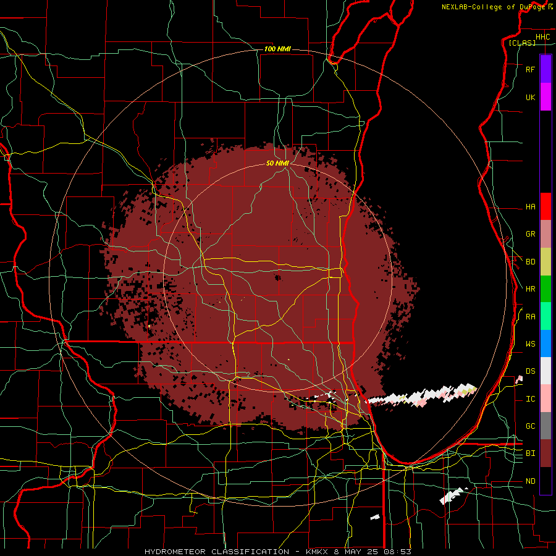Click the 50 NMI range ring label
This screenshot has height=556, width=556.
[277, 163]
